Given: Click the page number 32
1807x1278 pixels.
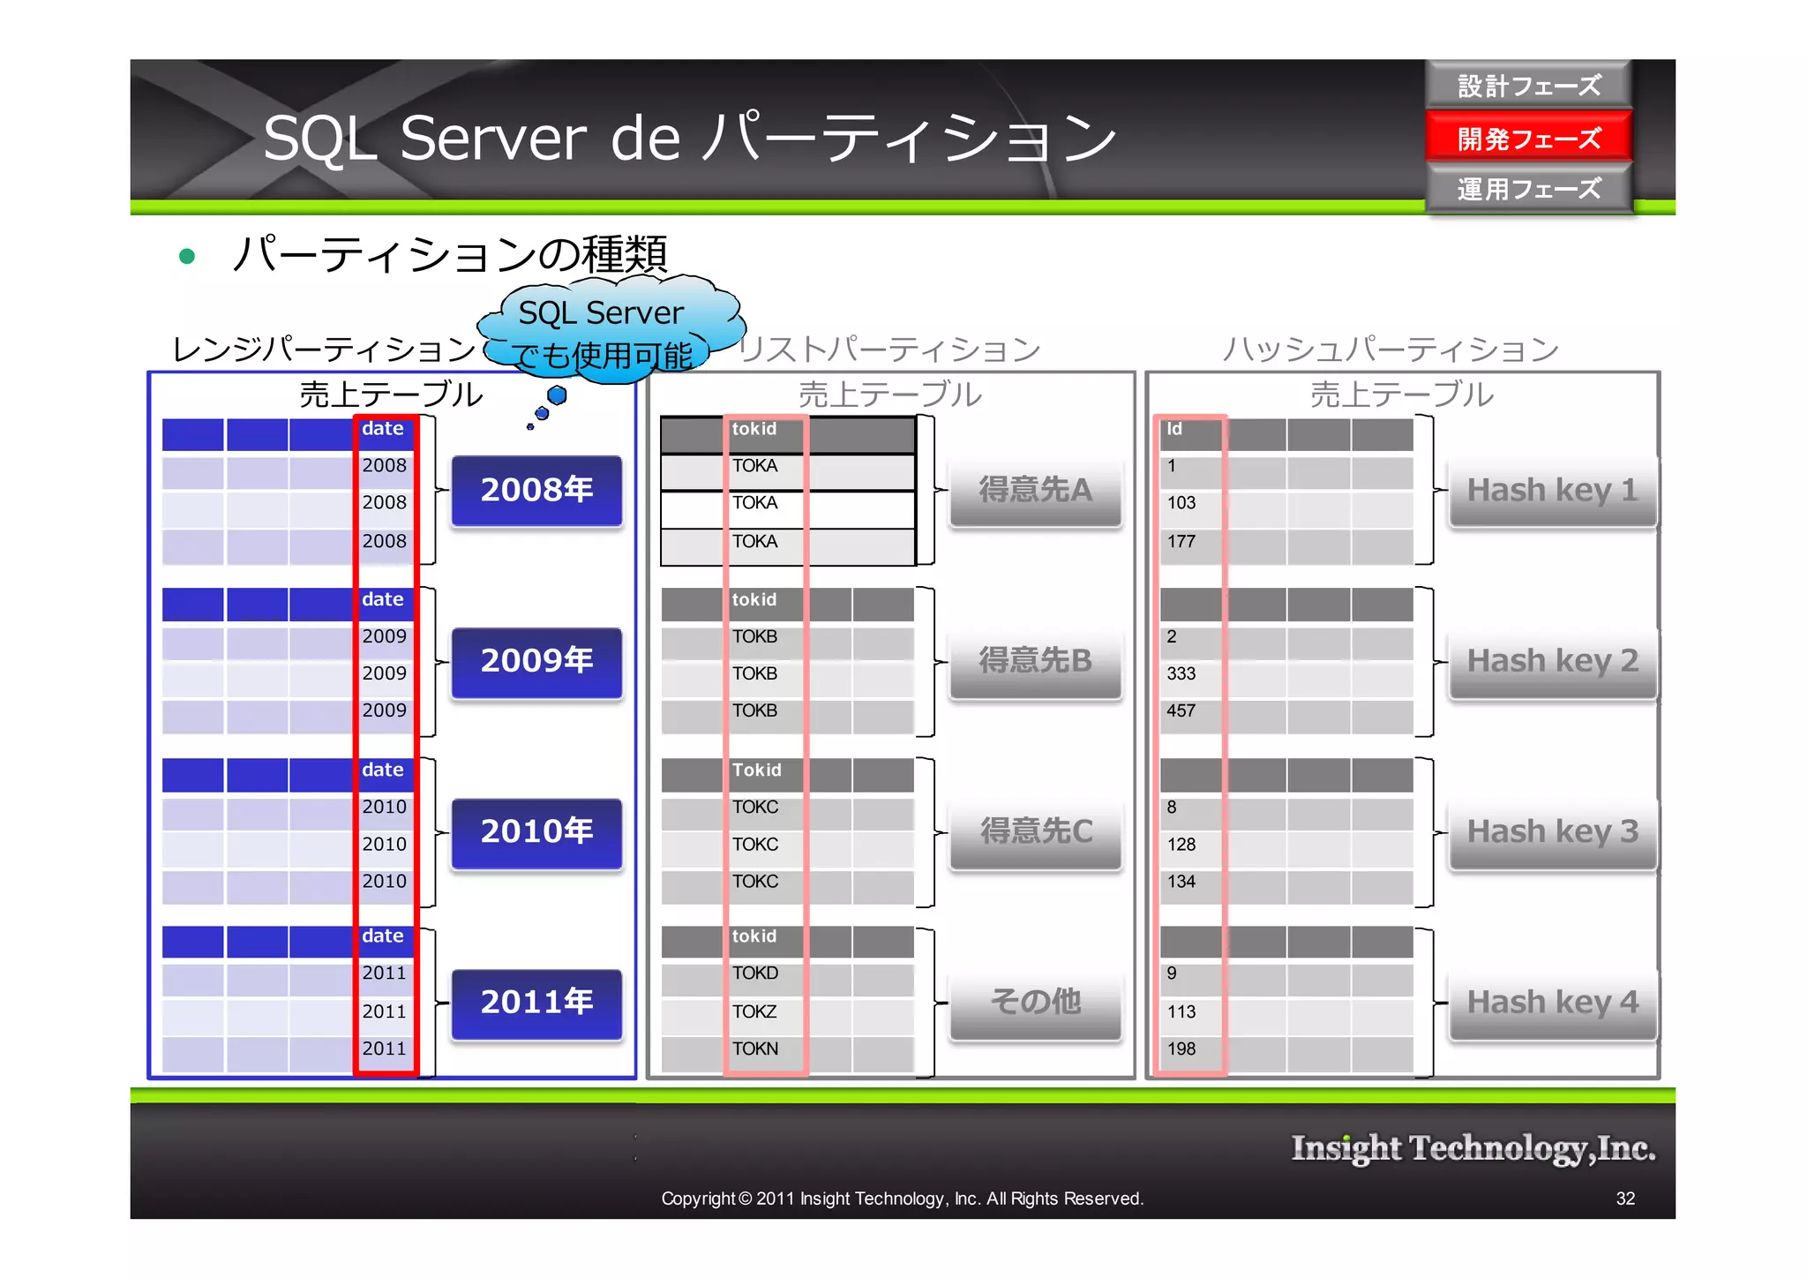Looking at the screenshot, I should pyautogui.click(x=1625, y=1199).
